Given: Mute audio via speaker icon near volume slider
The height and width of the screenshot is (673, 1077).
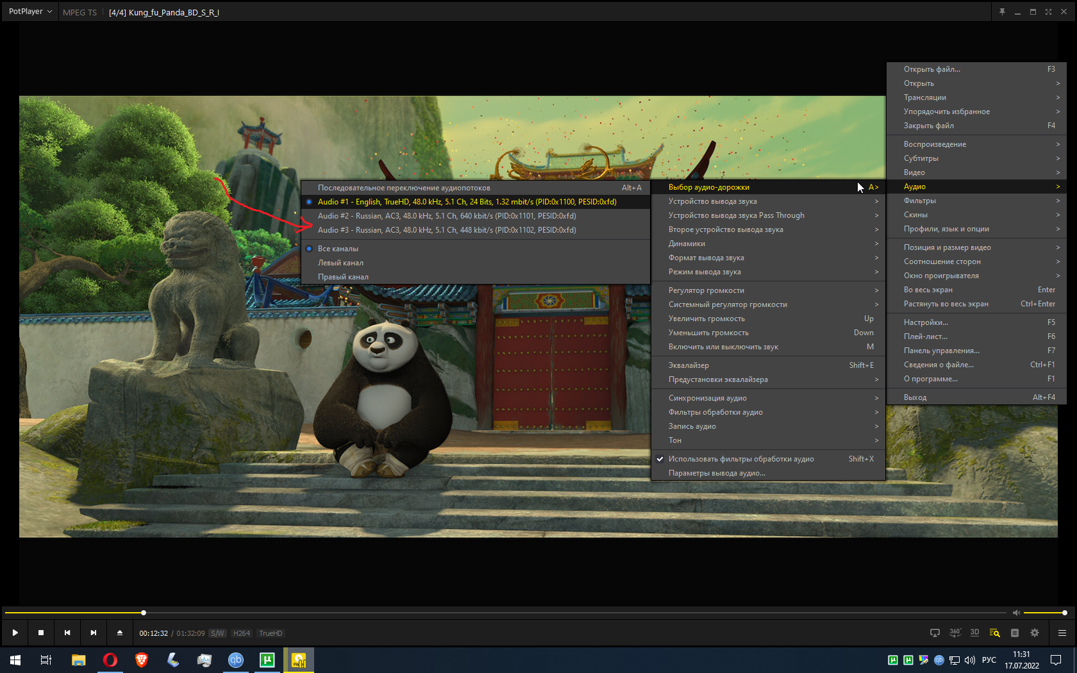Looking at the screenshot, I should click(x=1016, y=613).
